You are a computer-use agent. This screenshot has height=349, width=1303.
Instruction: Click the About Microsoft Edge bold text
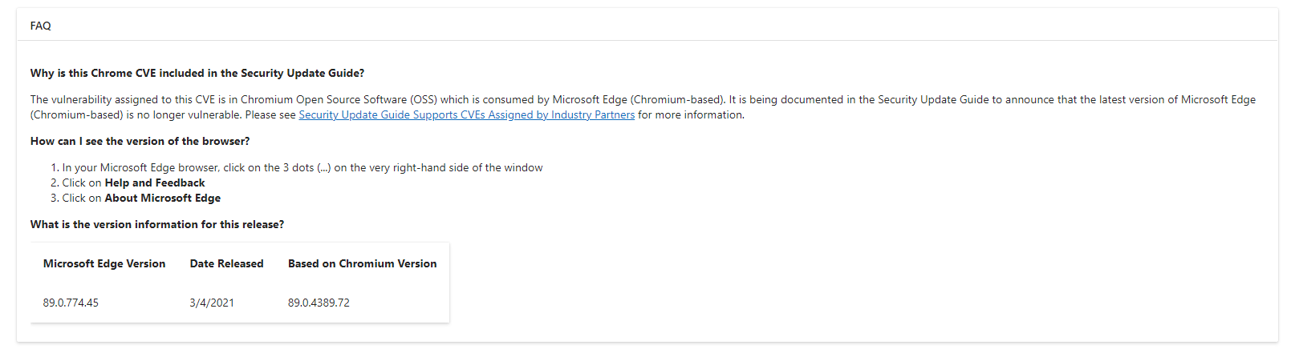point(163,198)
